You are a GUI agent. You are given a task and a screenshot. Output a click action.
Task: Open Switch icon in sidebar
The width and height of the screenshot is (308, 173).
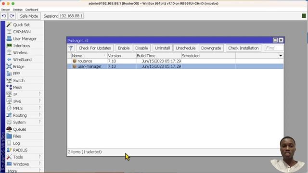coord(9,80)
